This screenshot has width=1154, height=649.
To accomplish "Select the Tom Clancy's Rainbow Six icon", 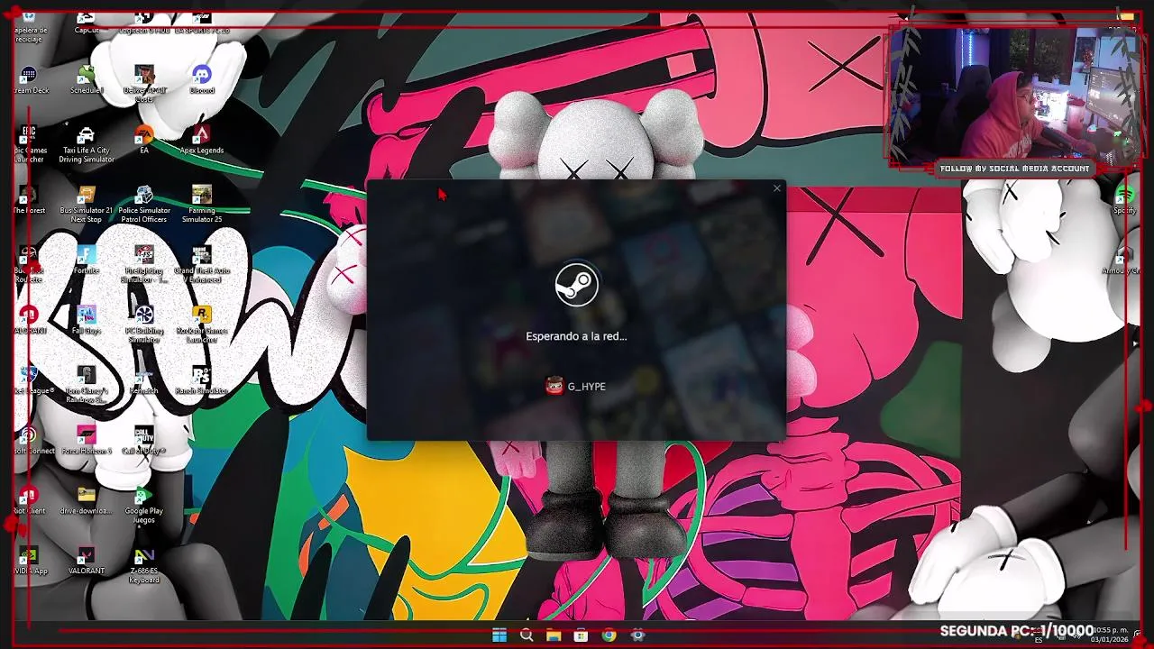I will [x=87, y=386].
